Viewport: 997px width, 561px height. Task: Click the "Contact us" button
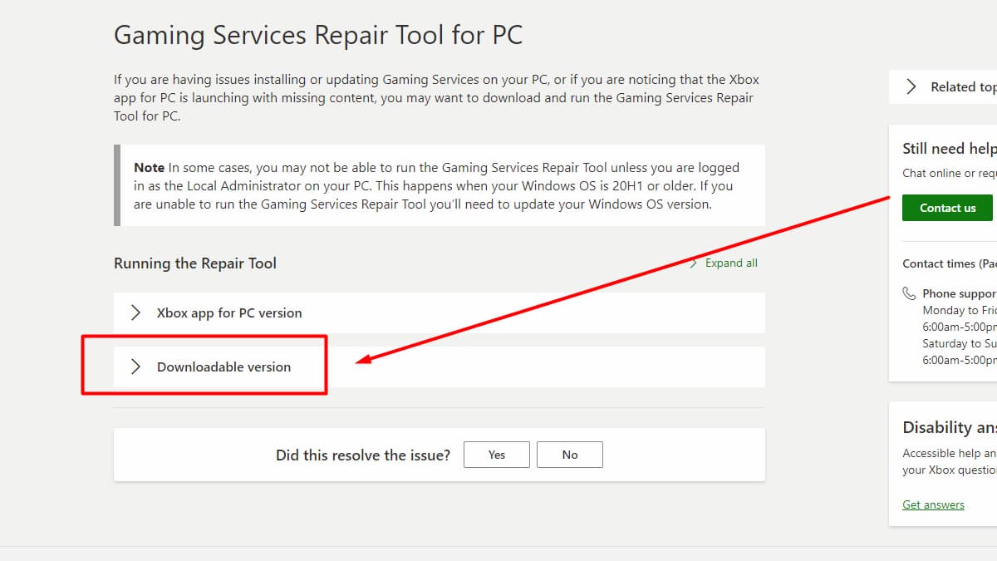pos(947,207)
